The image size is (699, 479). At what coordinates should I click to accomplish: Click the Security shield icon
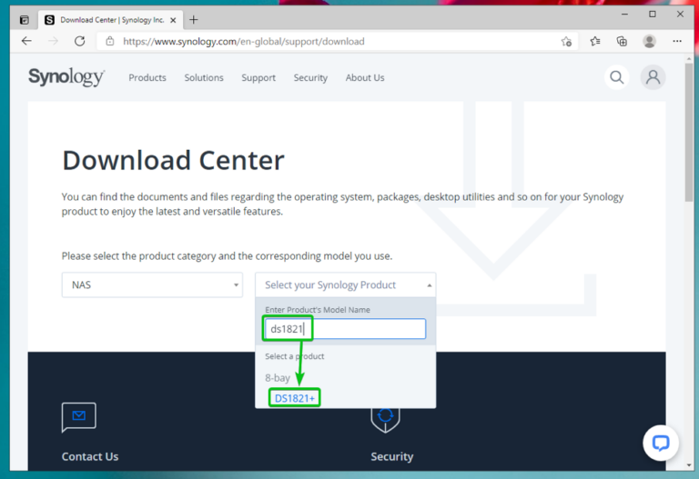point(385,420)
